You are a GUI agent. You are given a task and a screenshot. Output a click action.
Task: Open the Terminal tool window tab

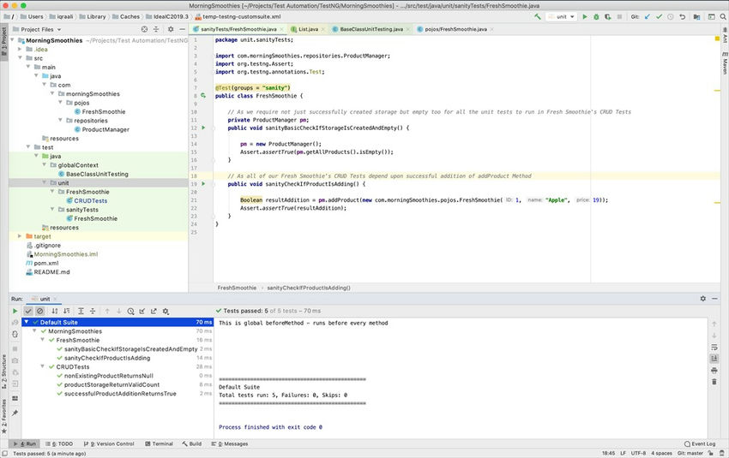click(158, 443)
